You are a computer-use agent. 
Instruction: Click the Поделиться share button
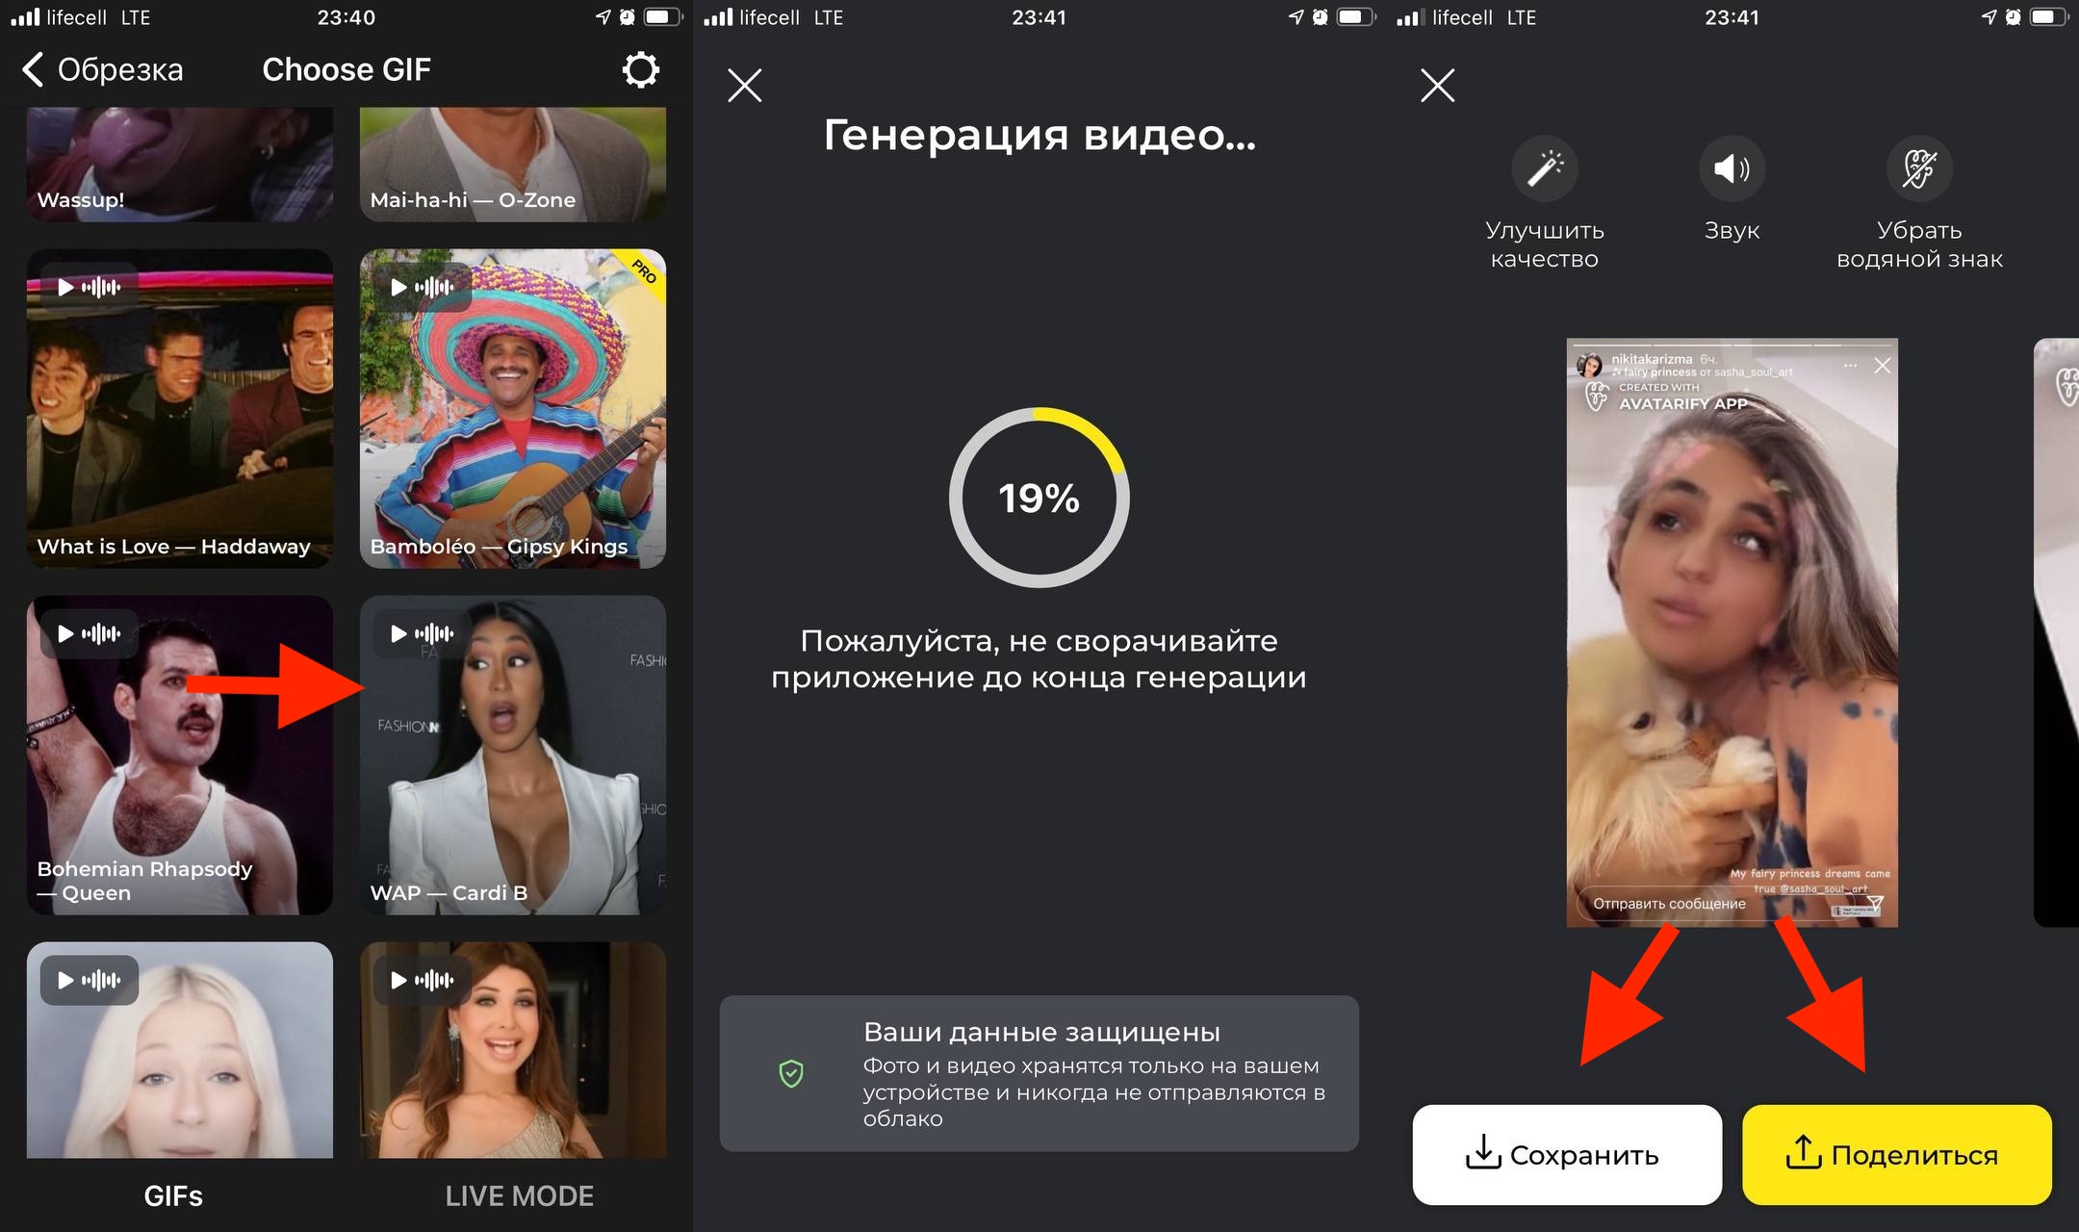click(x=1899, y=1154)
